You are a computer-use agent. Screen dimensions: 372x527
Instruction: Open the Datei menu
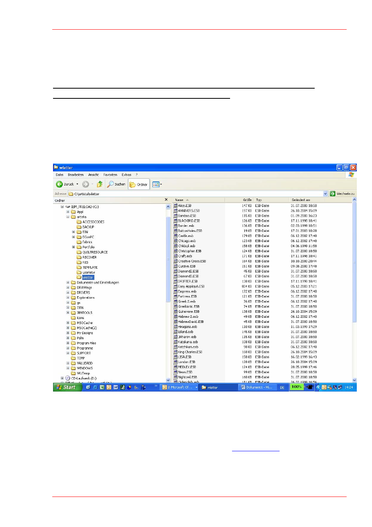(60, 175)
